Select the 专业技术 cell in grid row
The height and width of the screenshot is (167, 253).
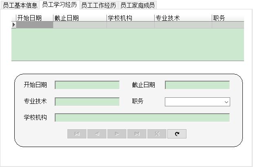(183, 25)
